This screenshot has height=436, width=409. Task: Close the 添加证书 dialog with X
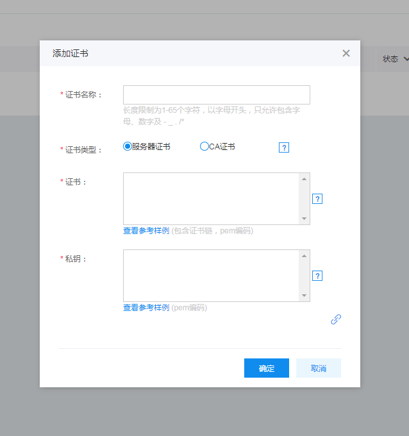[x=346, y=53]
